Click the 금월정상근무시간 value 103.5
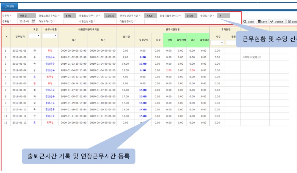This screenshot has height=173, width=297. tap(110, 16)
